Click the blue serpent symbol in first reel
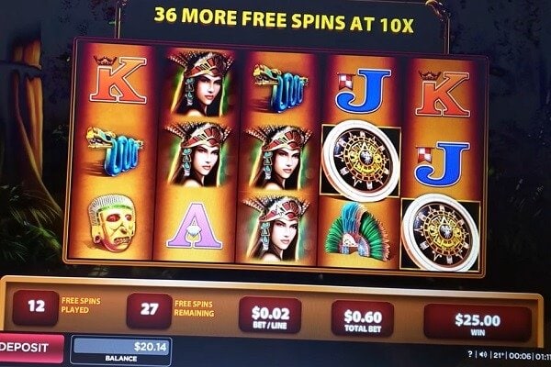The image size is (551, 367). tap(114, 151)
